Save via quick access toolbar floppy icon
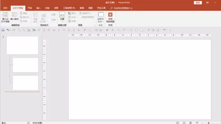 tap(3, 30)
